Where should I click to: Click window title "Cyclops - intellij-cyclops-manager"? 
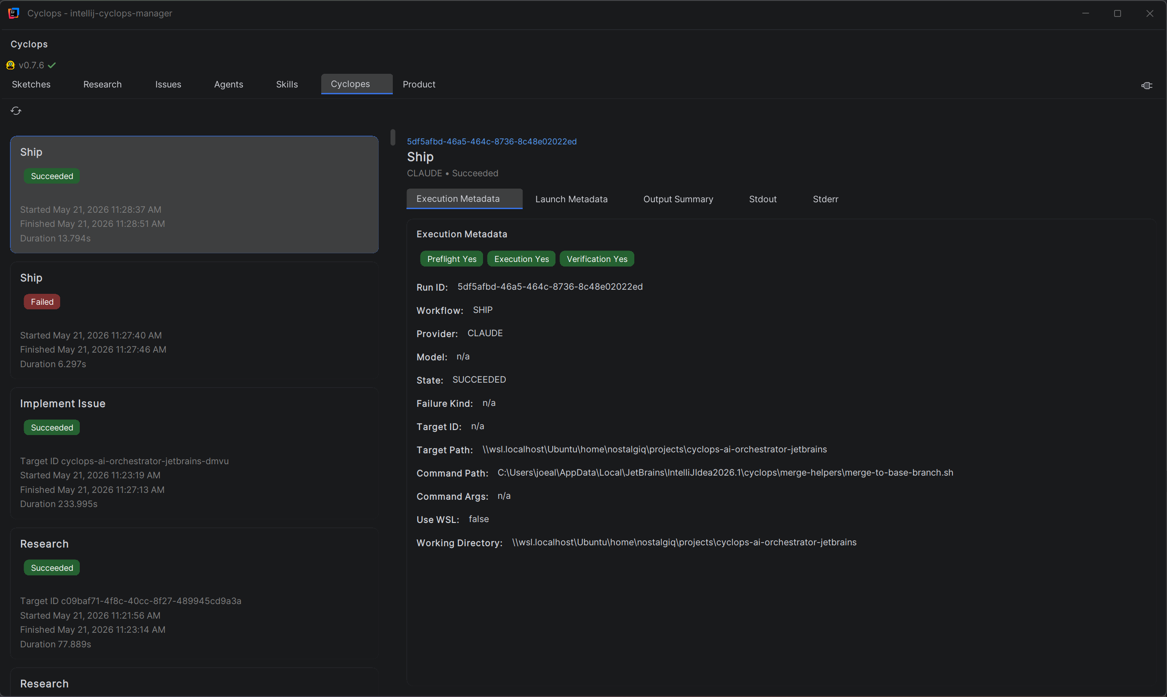click(x=100, y=13)
